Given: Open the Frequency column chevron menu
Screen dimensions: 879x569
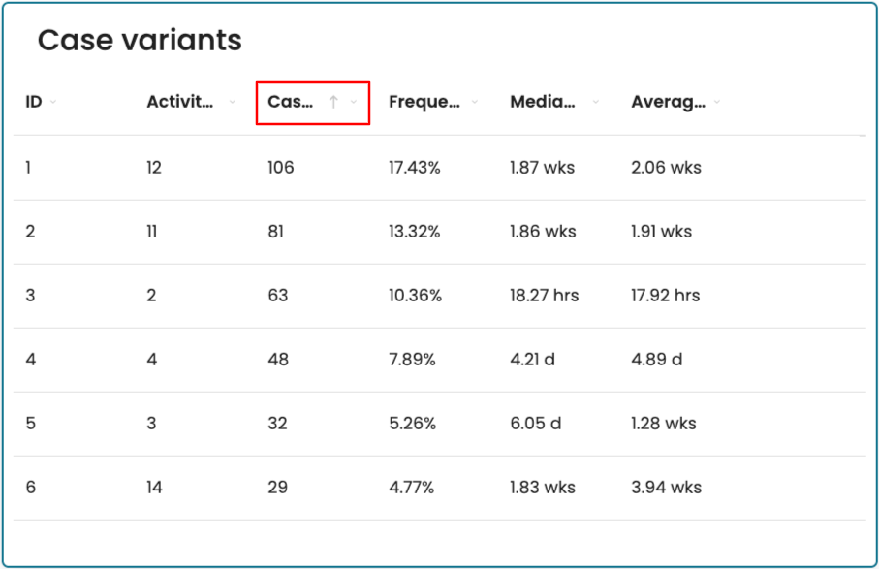Looking at the screenshot, I should click(474, 103).
